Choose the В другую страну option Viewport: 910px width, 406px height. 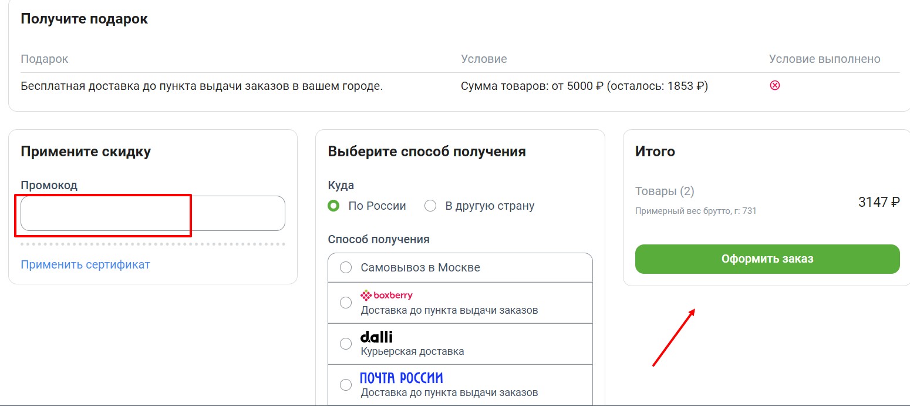pyautogui.click(x=430, y=206)
